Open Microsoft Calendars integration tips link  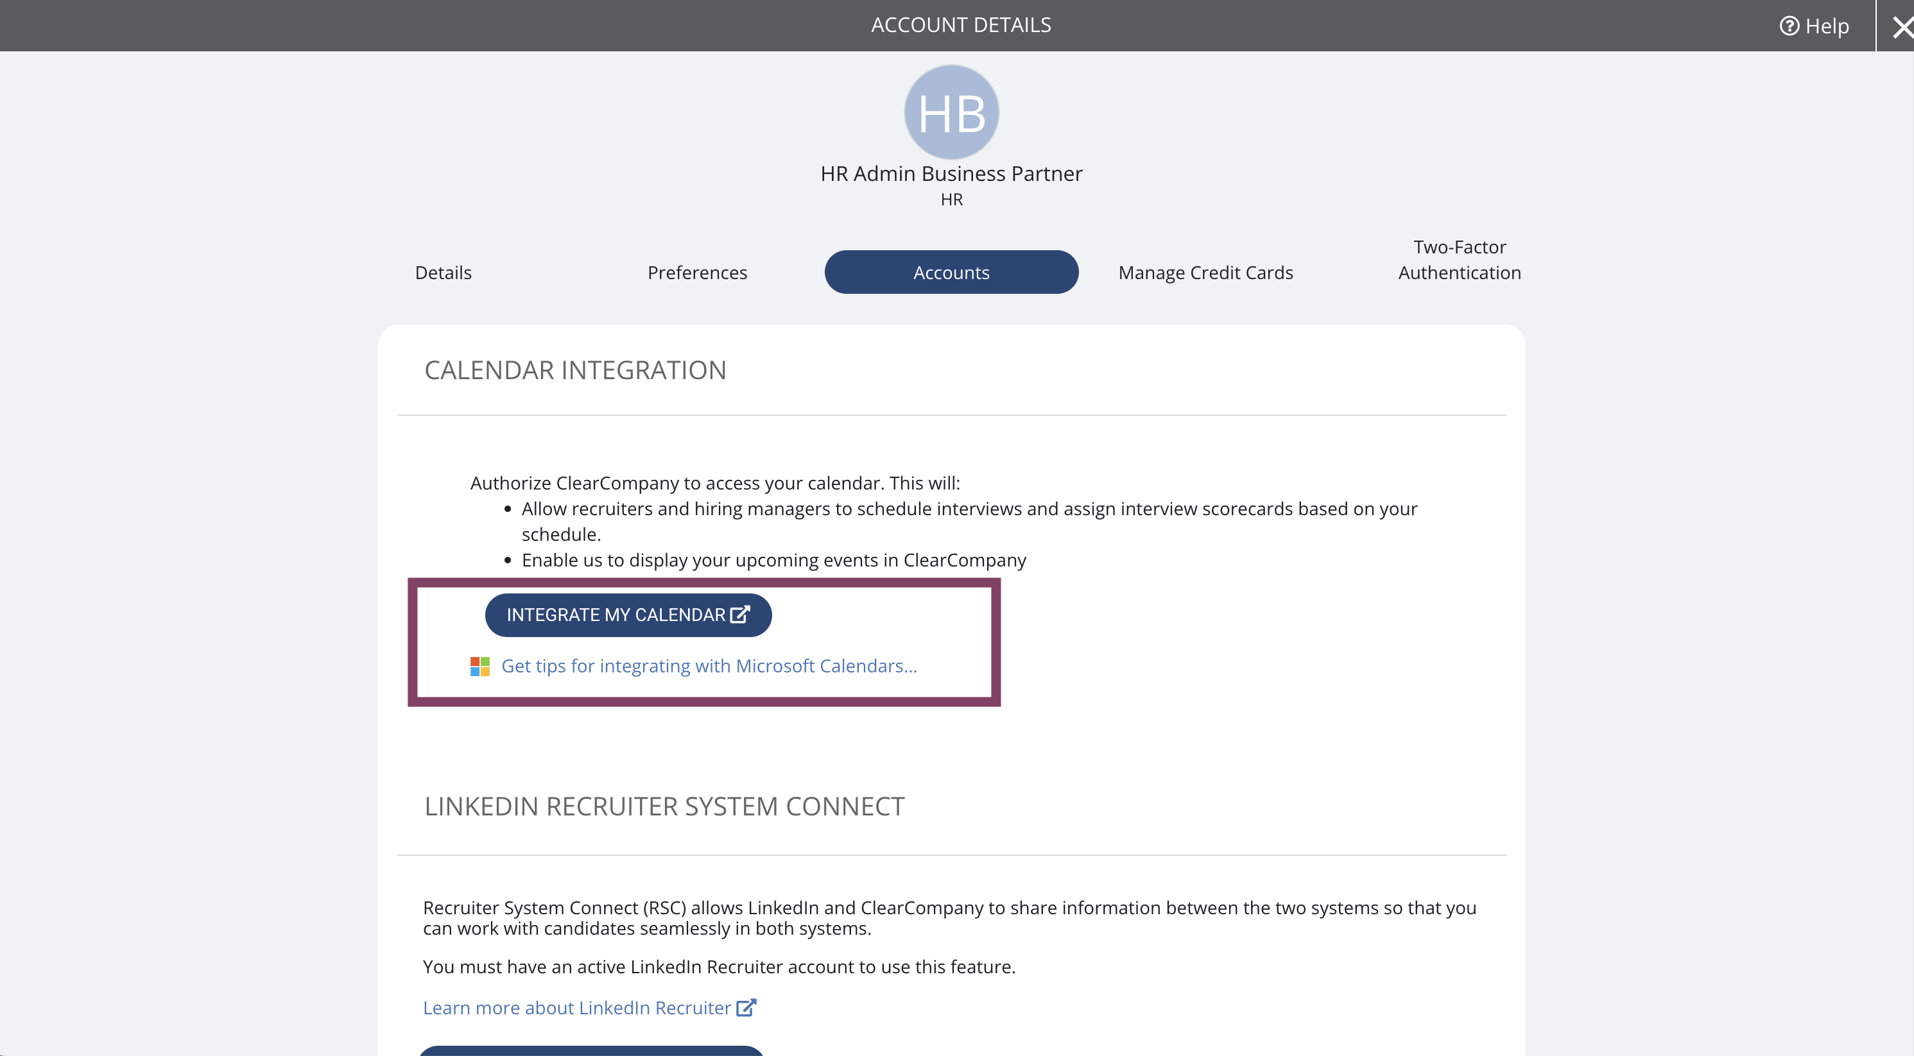[x=709, y=666]
